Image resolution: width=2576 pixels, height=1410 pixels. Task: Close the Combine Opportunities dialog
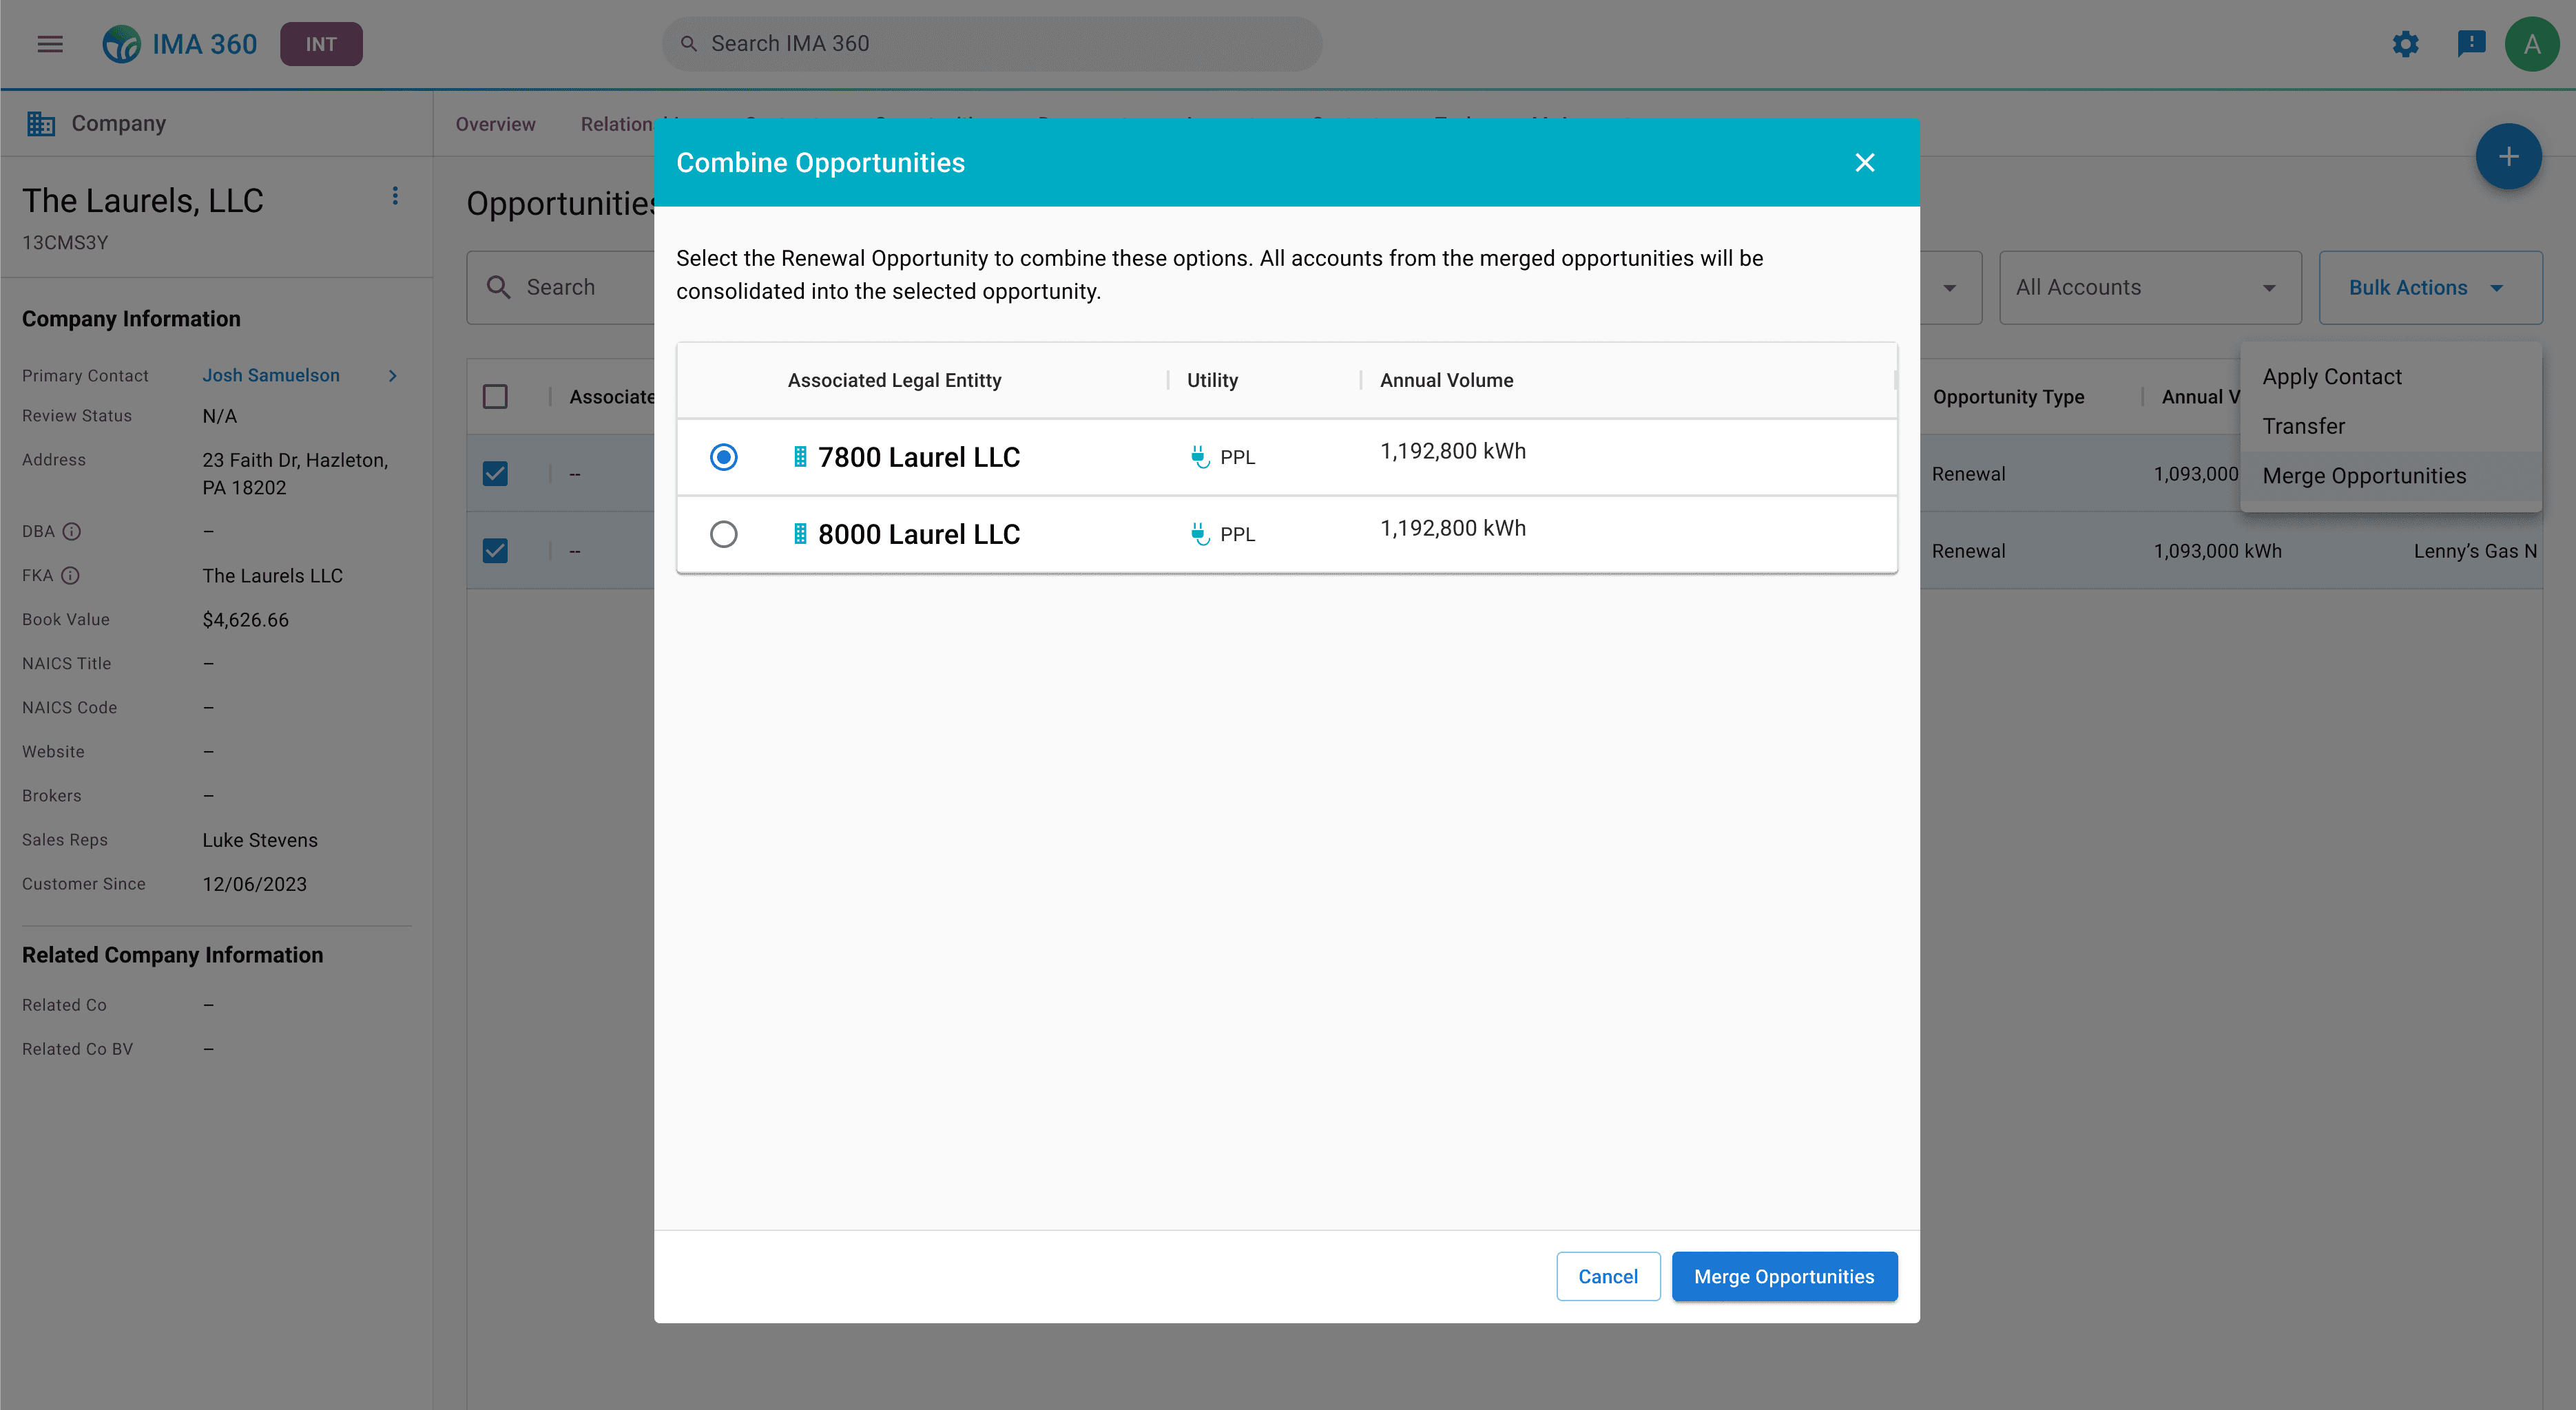[1864, 163]
